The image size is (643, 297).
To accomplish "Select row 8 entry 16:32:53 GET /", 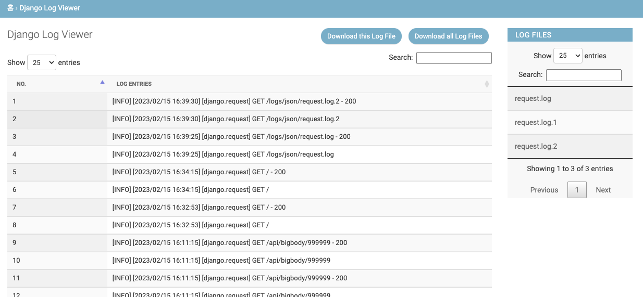I will (300, 225).
